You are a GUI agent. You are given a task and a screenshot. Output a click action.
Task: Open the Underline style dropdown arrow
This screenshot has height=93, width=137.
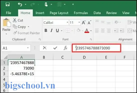tap(62, 31)
